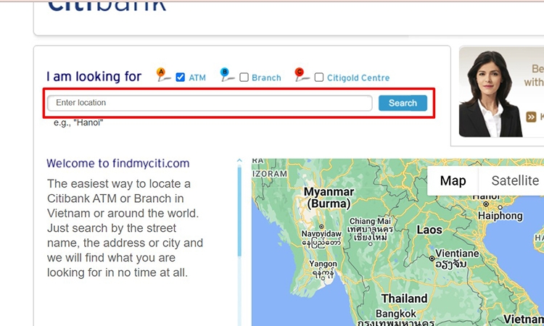Click the blue Search button
The height and width of the screenshot is (326, 544).
coord(403,103)
